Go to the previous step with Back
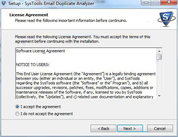The height and width of the screenshot is (137, 178). tap(103, 129)
